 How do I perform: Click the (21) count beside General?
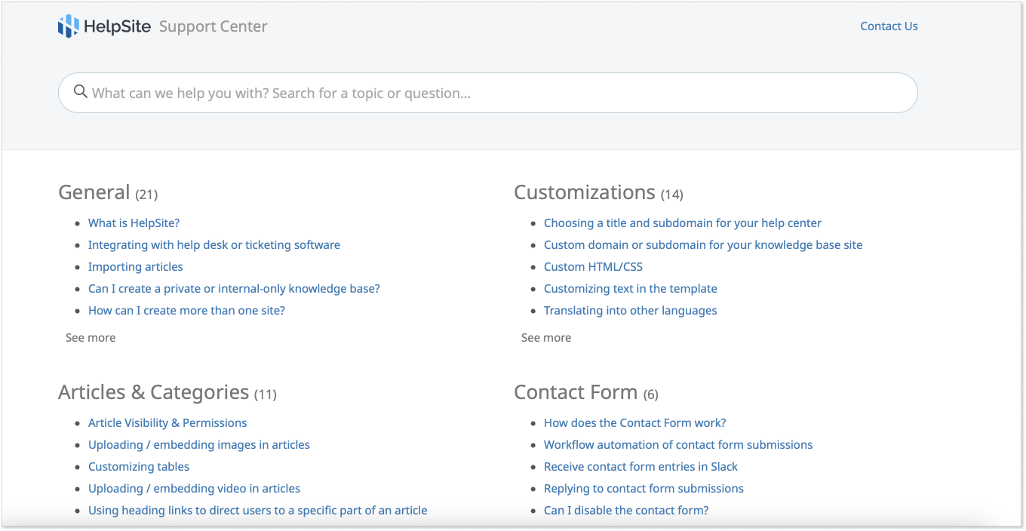(x=146, y=195)
